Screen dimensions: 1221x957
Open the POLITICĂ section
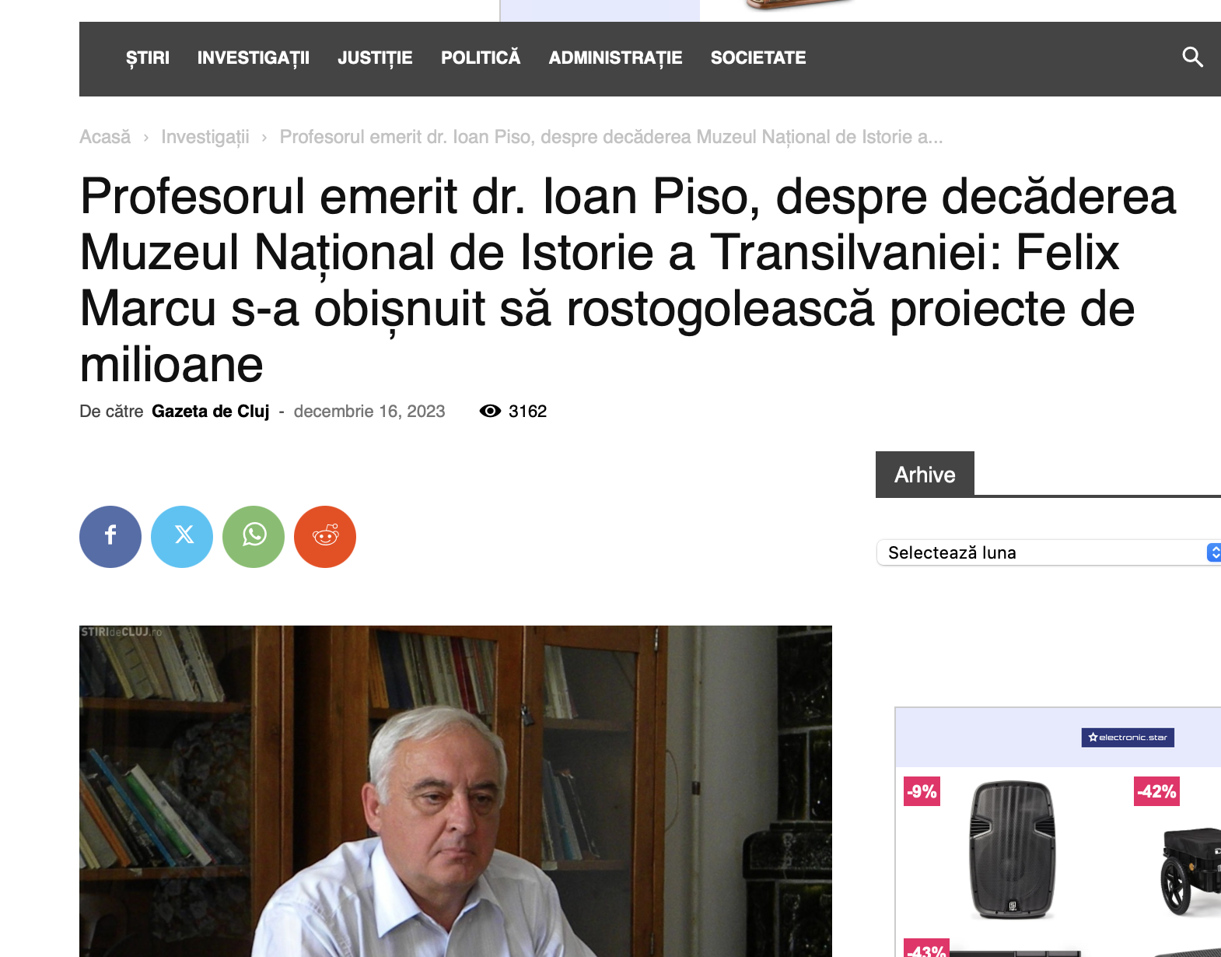coord(481,58)
